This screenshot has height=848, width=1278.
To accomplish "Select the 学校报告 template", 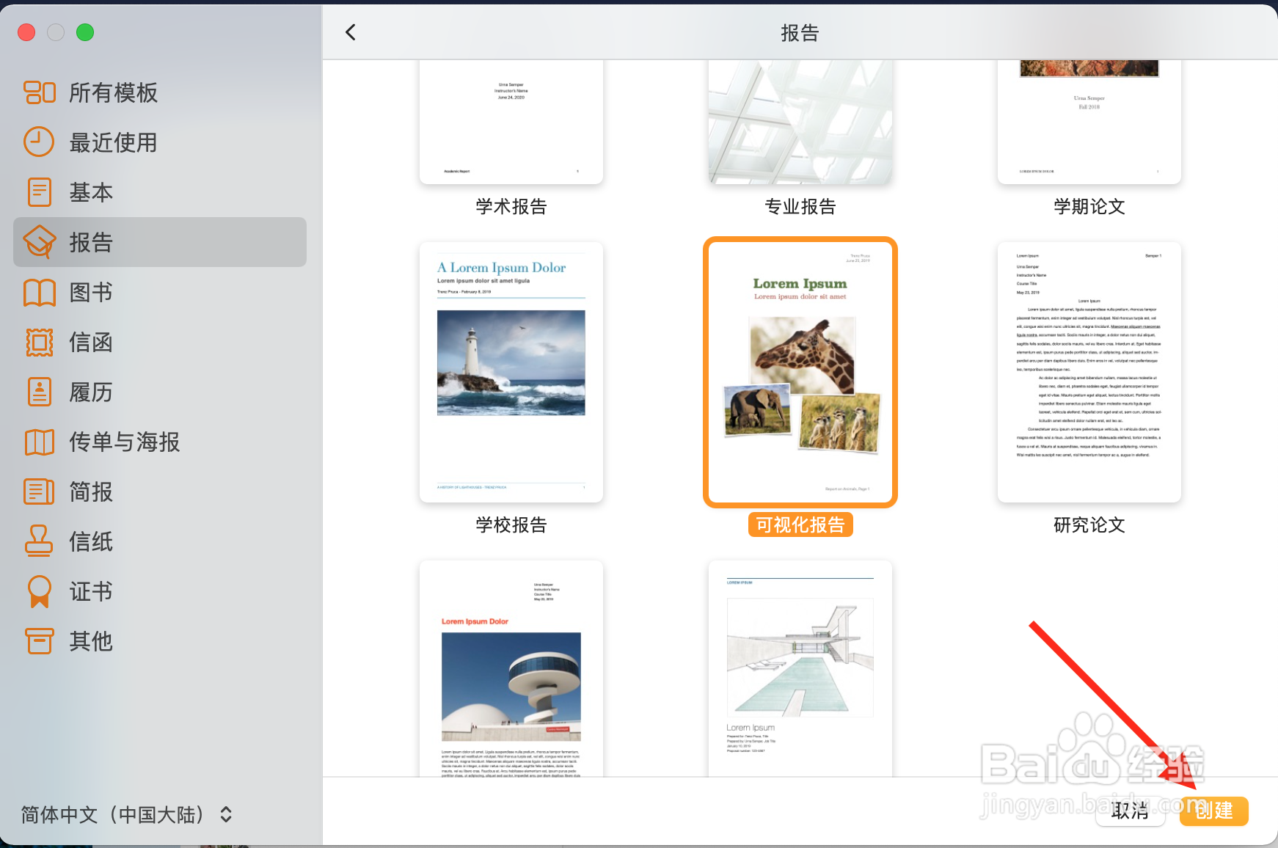I will tap(511, 370).
